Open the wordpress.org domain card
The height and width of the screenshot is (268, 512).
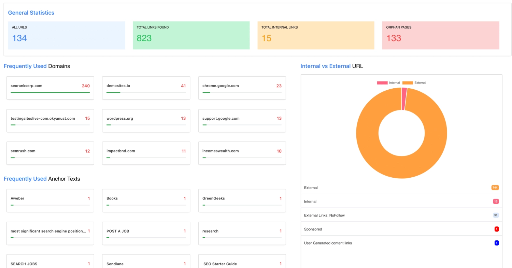146,121
